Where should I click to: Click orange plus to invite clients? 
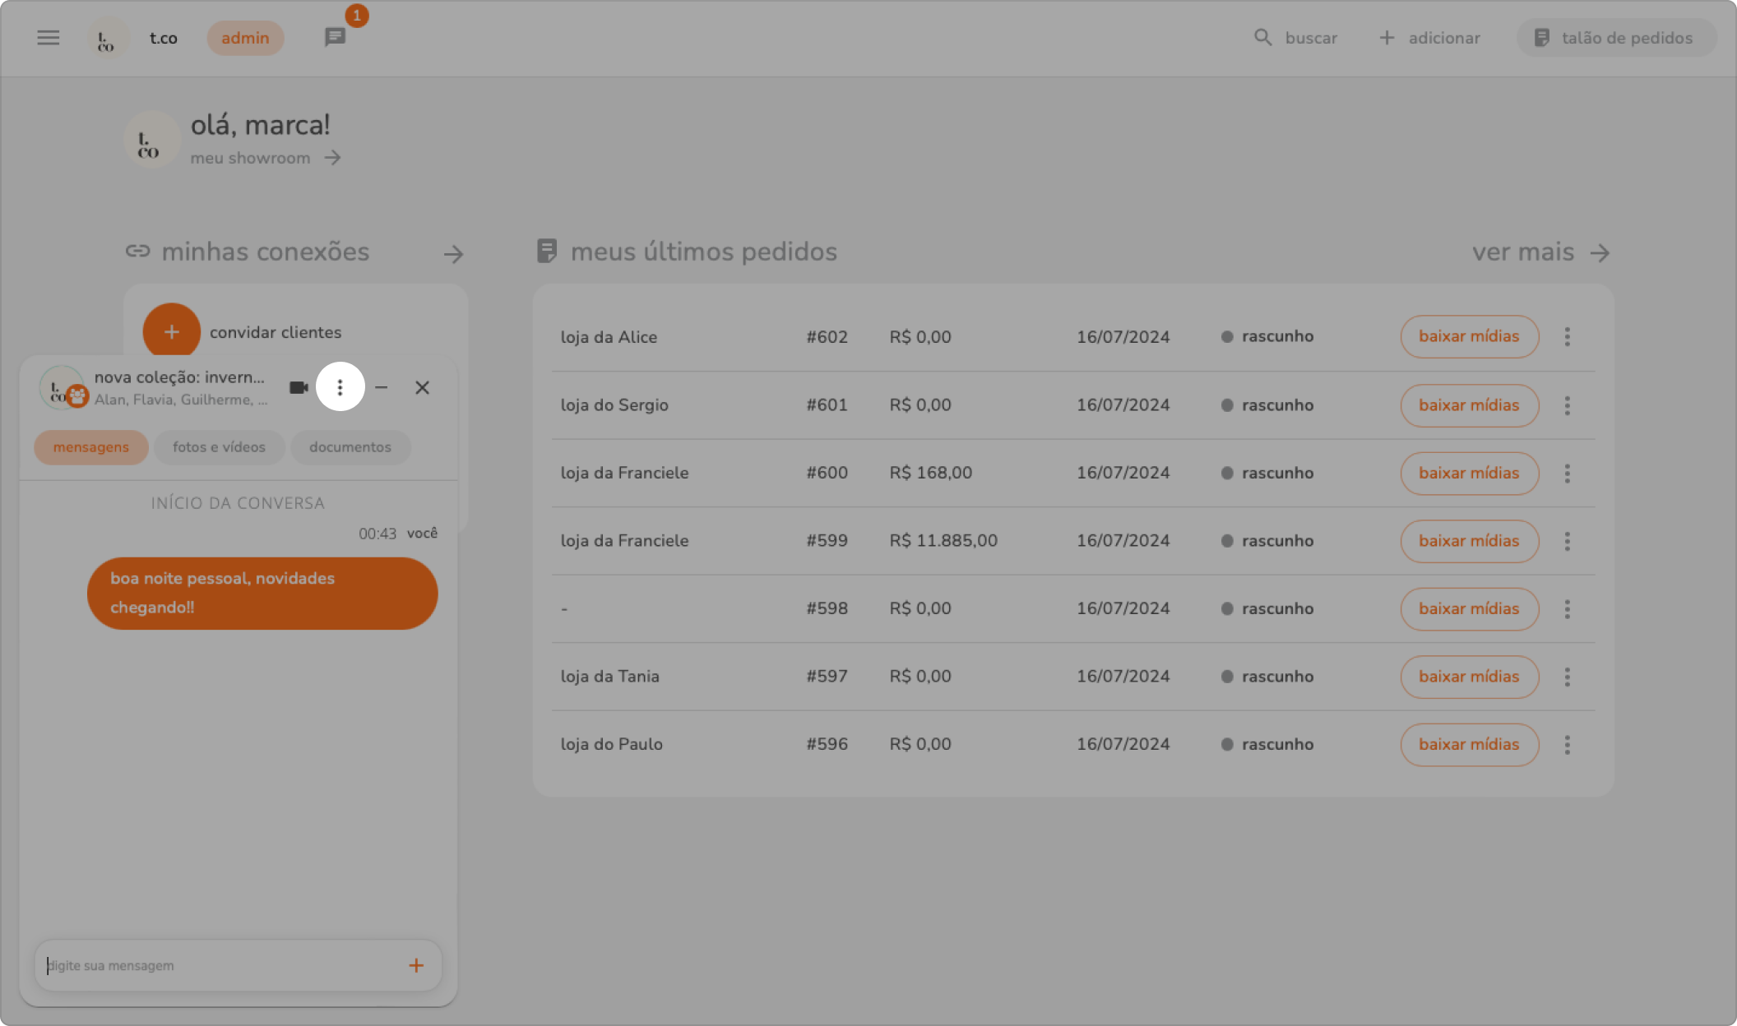171,332
